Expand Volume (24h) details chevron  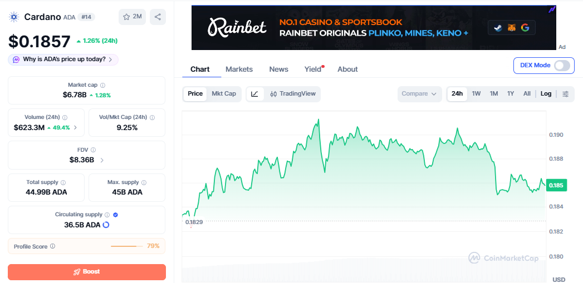pyautogui.click(x=76, y=128)
